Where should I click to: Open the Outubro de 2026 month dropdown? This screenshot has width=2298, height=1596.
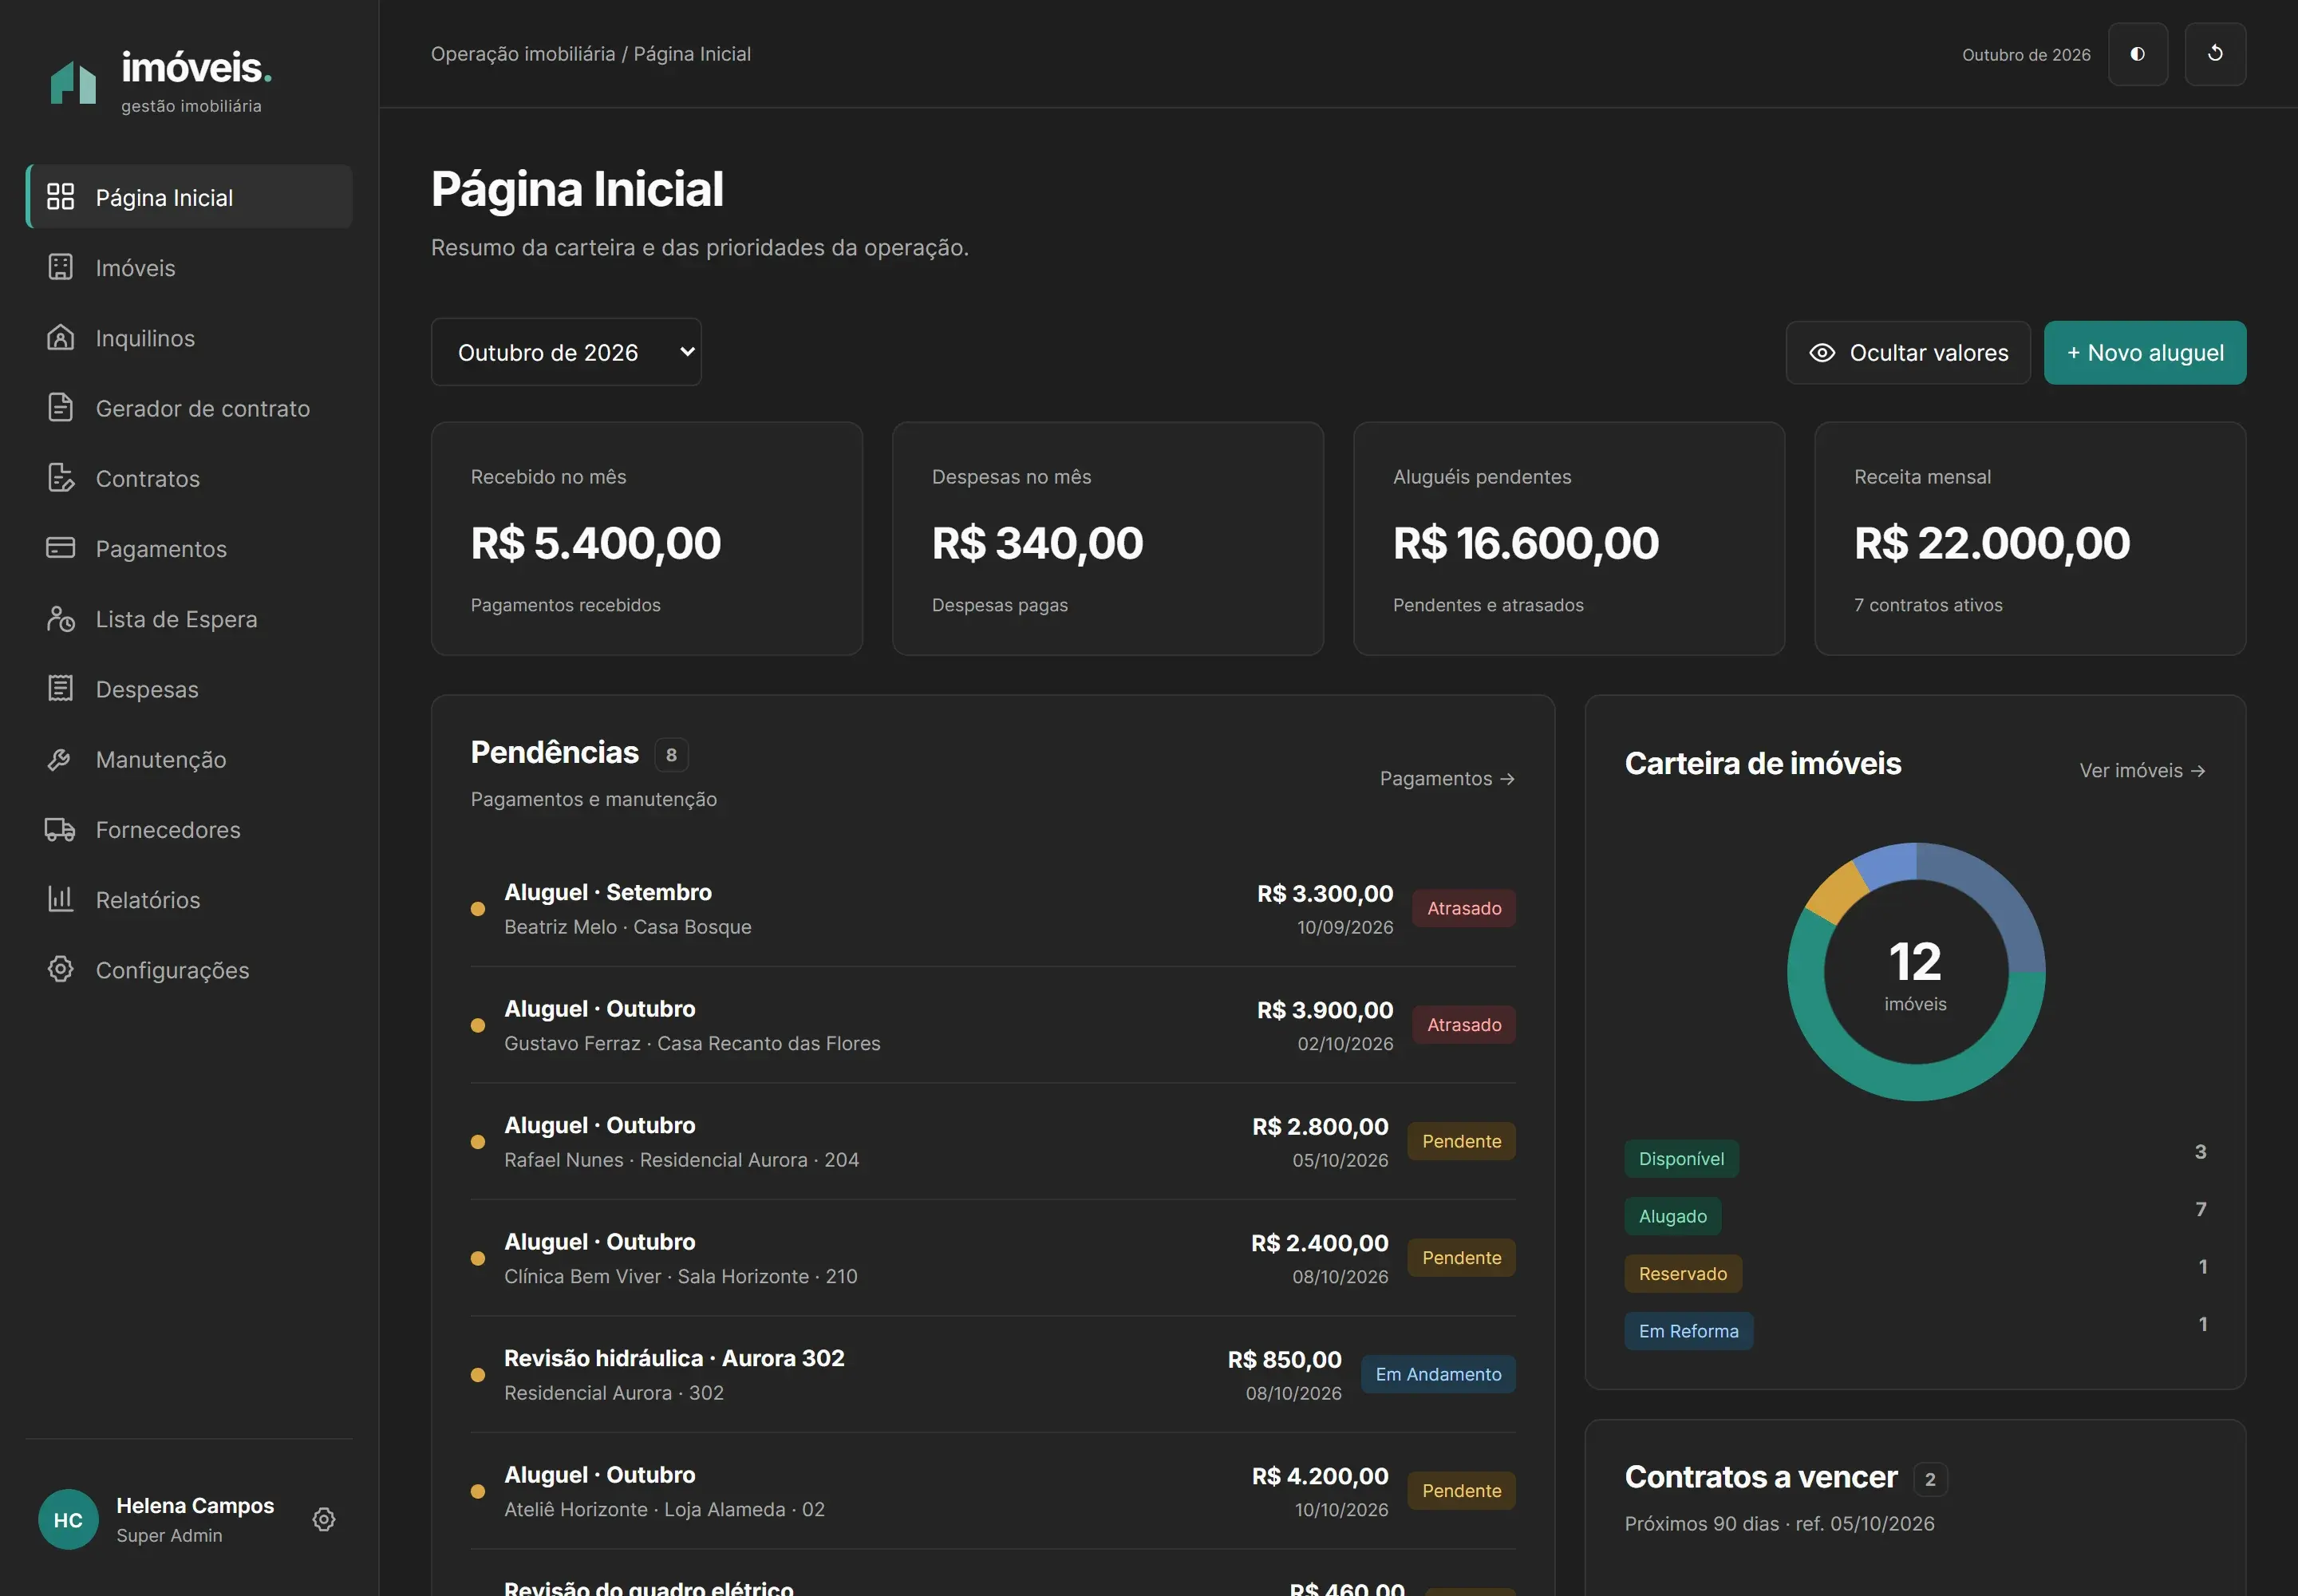(566, 352)
